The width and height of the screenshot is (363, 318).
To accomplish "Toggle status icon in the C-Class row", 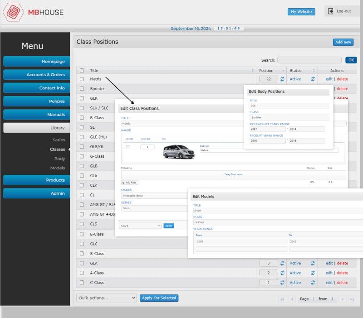I will 313,283.
